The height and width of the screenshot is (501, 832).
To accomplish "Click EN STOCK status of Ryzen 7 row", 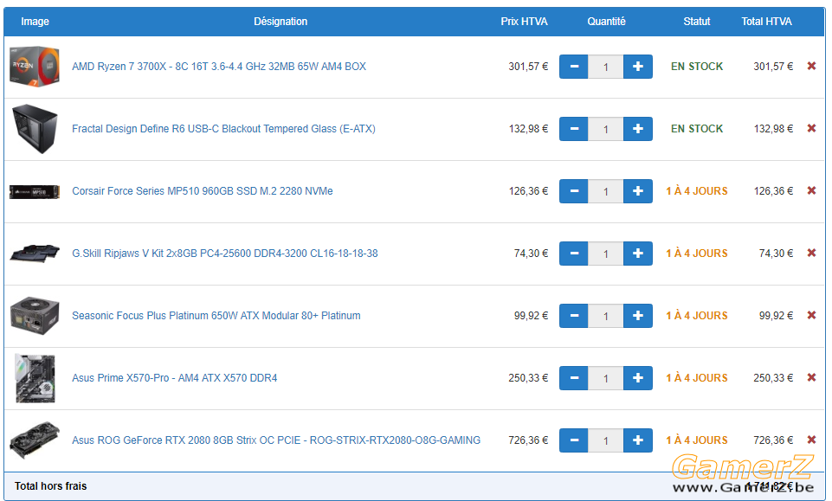I will tap(697, 67).
